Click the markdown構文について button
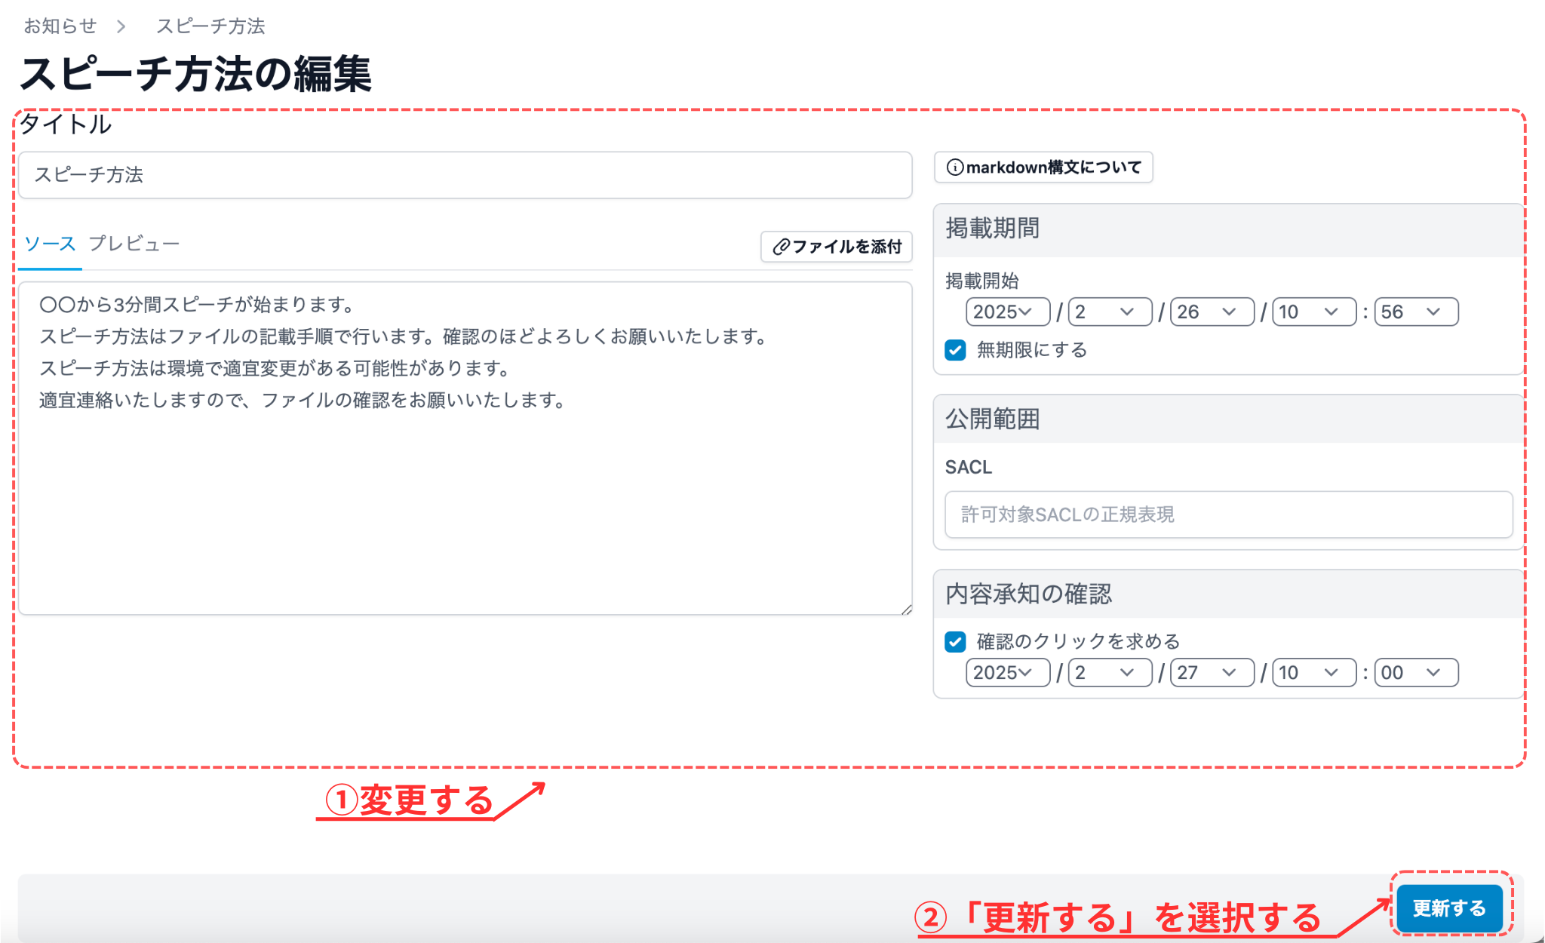Screen dimensions: 1545x943 click(1043, 167)
